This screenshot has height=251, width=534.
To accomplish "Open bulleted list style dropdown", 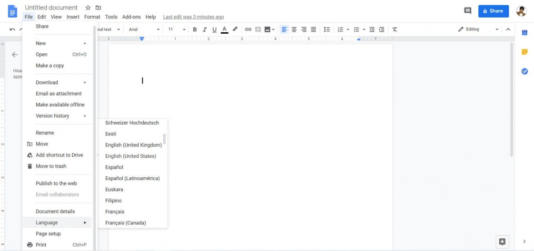I will click(x=364, y=29).
